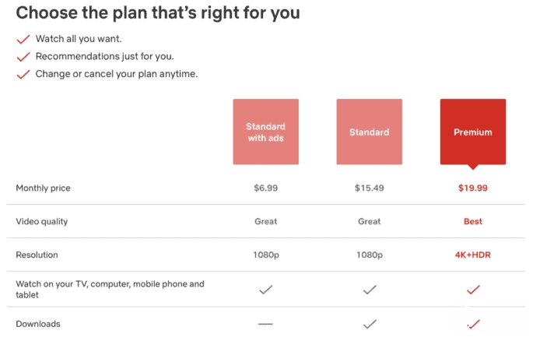Click the Premium plan Downloads checkmark

472,323
